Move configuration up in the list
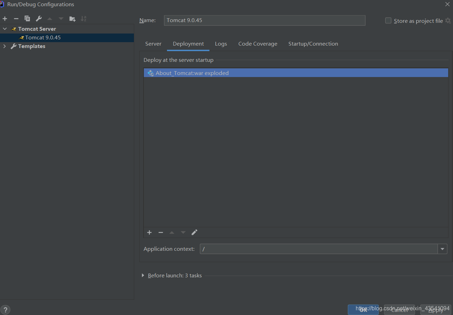 [x=50, y=19]
